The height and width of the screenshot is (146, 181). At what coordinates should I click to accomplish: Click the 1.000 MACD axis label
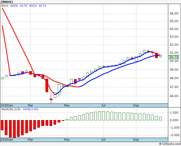[x=174, y=113]
